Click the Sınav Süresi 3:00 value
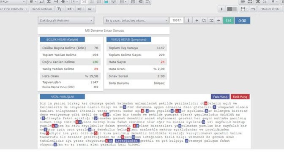Viewport: 284px width, 160px height. (161, 76)
